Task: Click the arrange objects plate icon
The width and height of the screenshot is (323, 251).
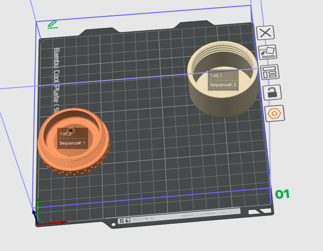Action: coord(270,72)
